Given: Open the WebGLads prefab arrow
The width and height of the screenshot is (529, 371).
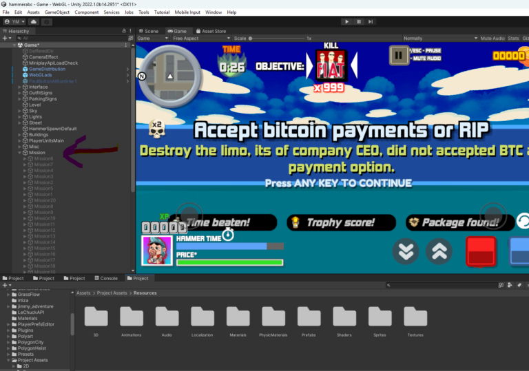Looking at the screenshot, I should coord(127,75).
